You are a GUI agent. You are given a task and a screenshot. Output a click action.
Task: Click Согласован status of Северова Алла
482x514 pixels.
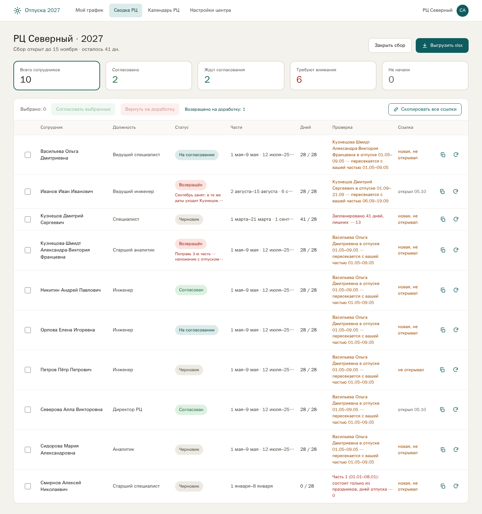191,410
